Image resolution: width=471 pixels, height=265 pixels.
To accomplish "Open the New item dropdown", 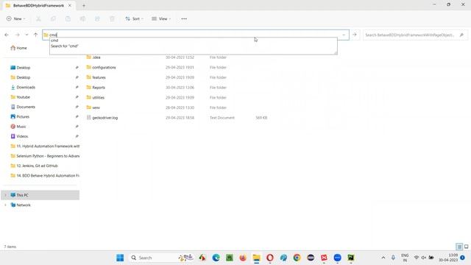I will (16, 18).
